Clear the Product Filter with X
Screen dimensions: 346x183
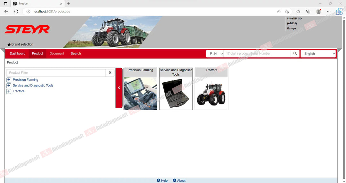point(110,73)
